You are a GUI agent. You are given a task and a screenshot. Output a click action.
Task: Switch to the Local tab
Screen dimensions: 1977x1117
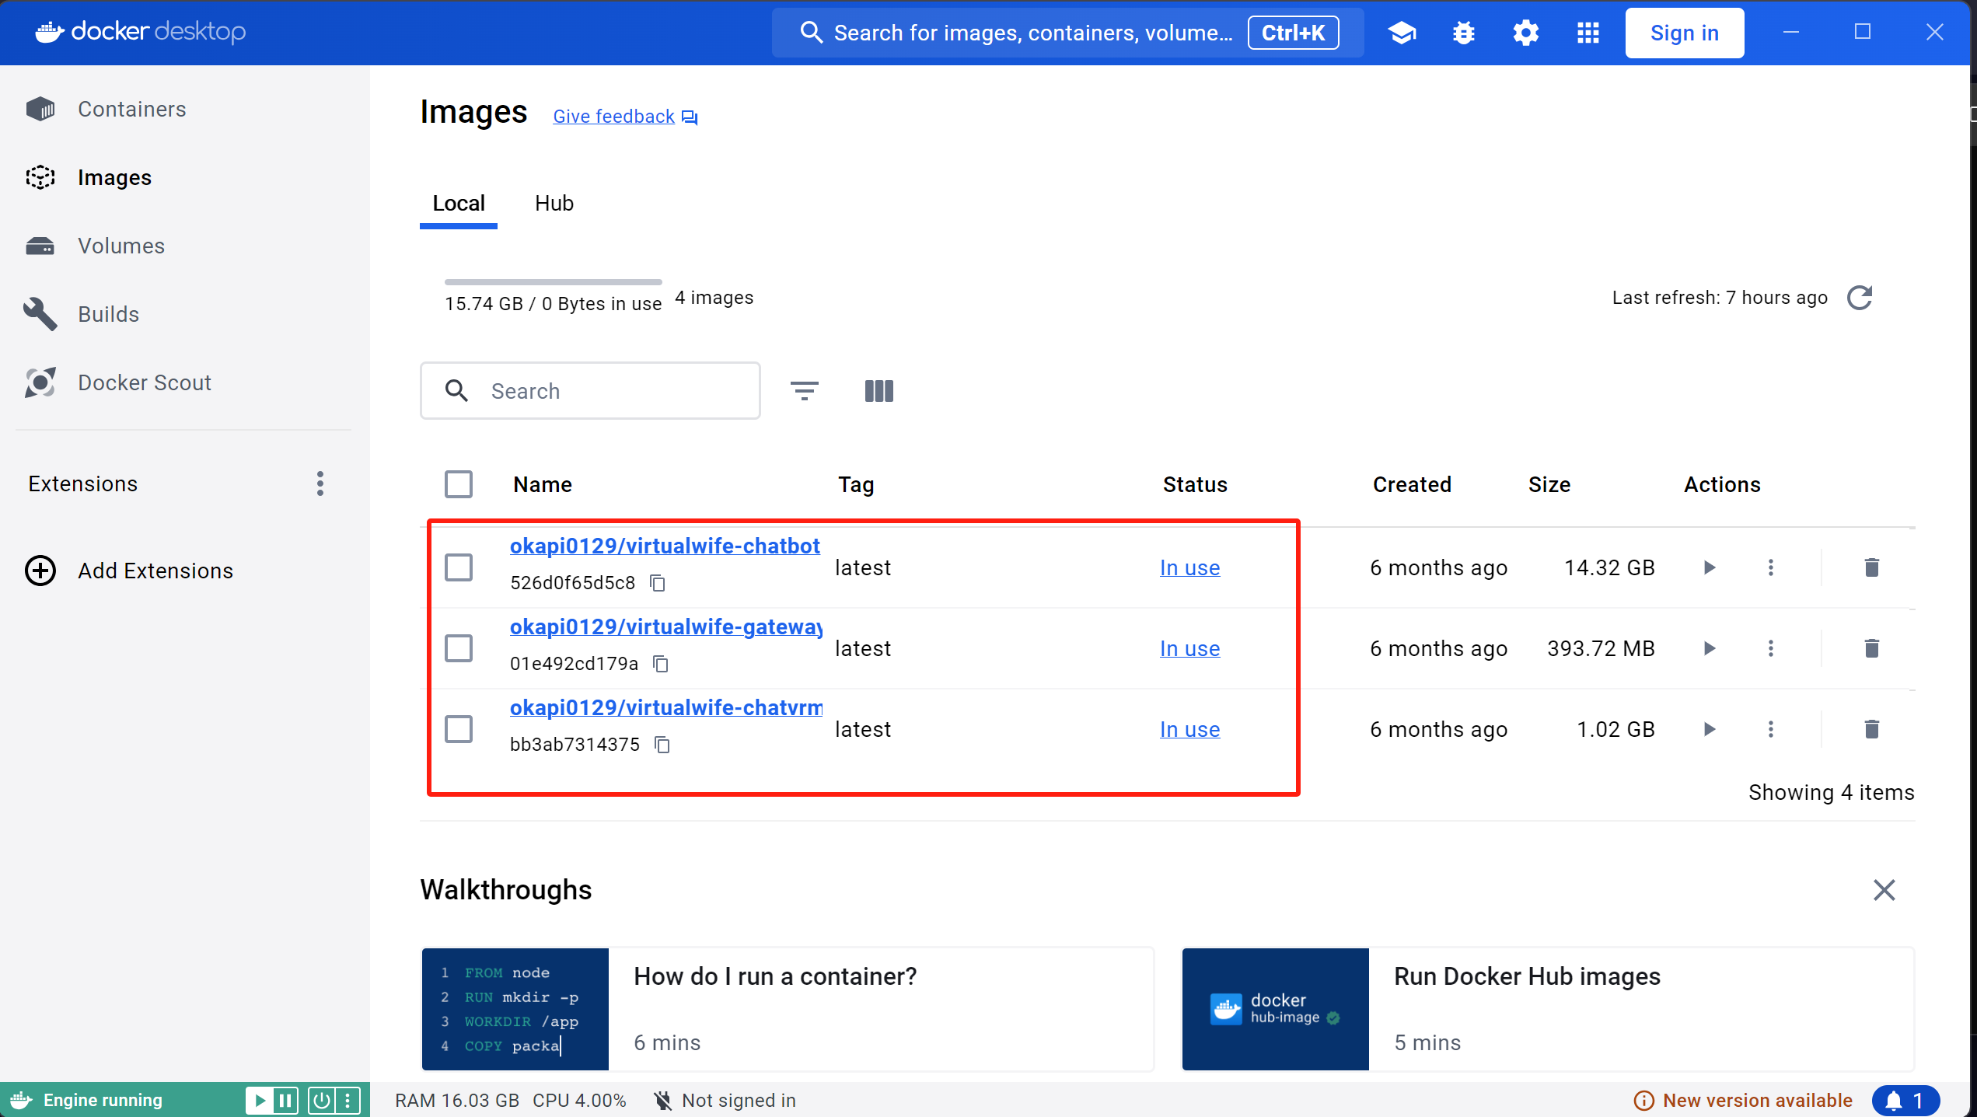click(459, 204)
